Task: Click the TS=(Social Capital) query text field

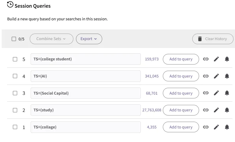Action: tap(85, 93)
